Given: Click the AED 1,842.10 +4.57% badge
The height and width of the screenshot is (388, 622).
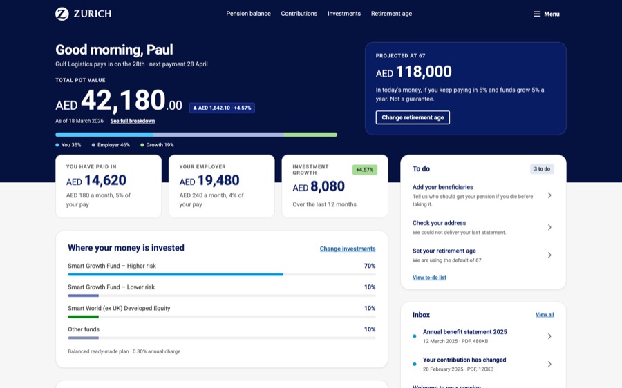Looking at the screenshot, I should 222,108.
